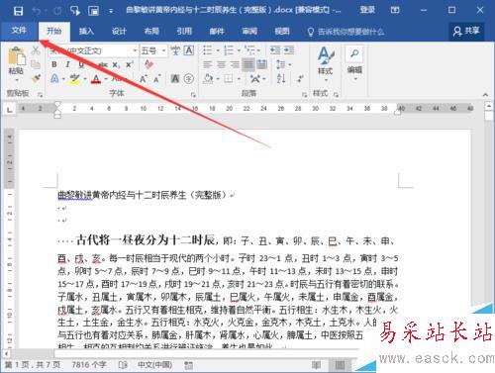This screenshot has width=495, height=373.
Task: Toggle Bold formatting
Action: pyautogui.click(x=54, y=64)
